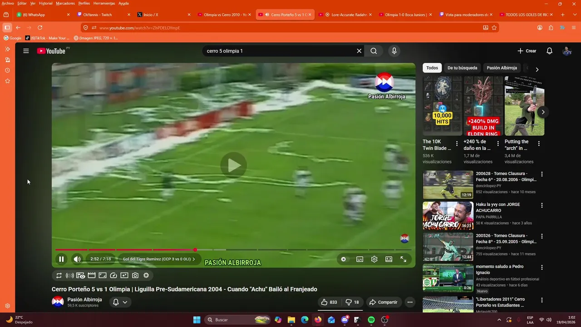
Task: Show more filter chips arrow
Action: 537,69
